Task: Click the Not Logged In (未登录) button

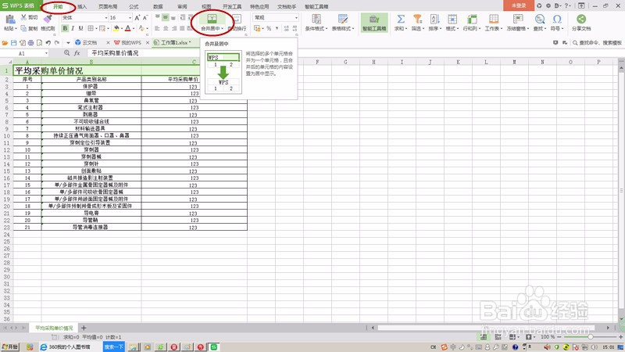Action: (x=519, y=5)
